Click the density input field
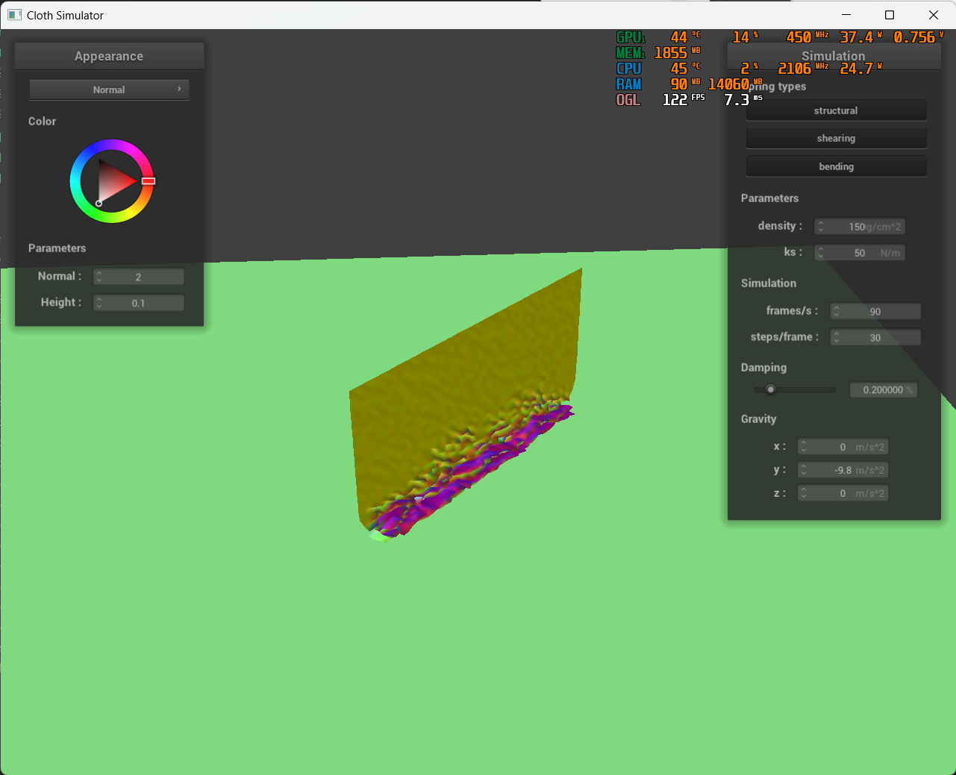 (860, 227)
